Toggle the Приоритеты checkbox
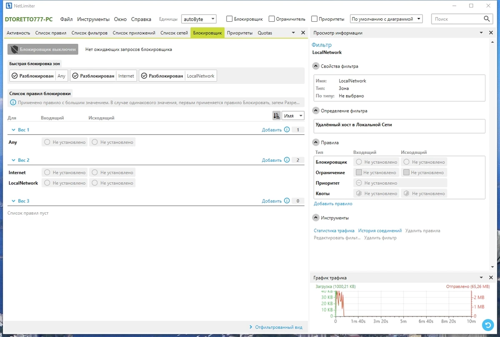The width and height of the screenshot is (500, 337). [315, 19]
